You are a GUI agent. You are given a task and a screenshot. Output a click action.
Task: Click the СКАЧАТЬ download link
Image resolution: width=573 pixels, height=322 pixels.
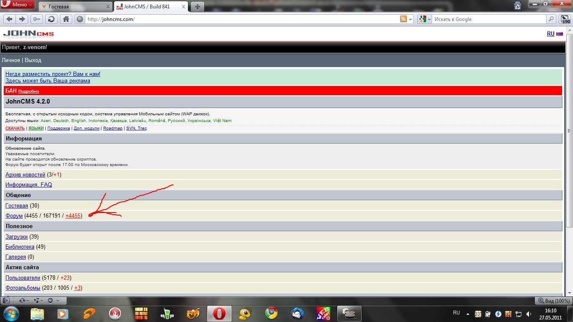point(15,128)
